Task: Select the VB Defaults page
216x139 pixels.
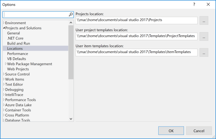Action: point(17,59)
